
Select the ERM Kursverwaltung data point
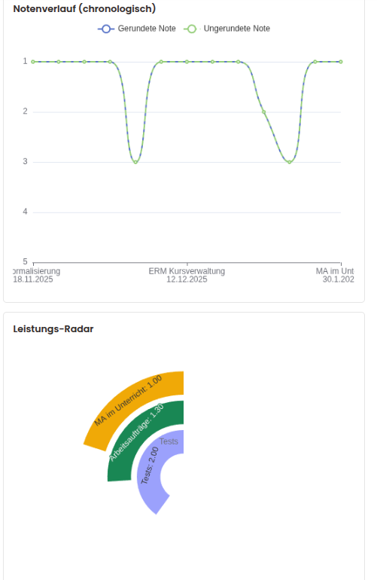click(187, 62)
